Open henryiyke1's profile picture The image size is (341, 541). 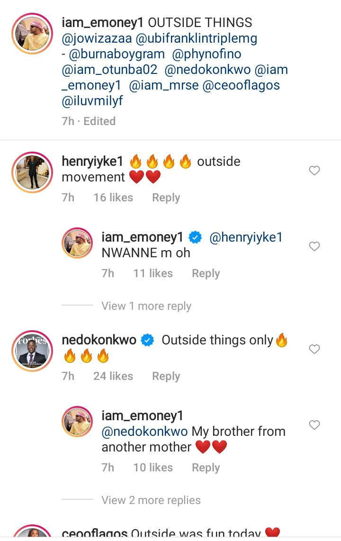pyautogui.click(x=32, y=172)
